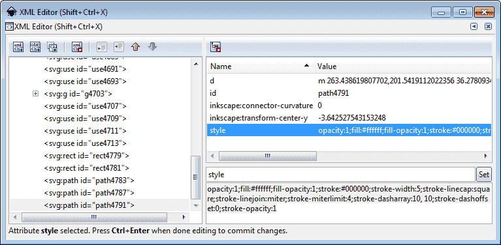
Task: Click the attribute list scroll left arrow
Action: 212,156
